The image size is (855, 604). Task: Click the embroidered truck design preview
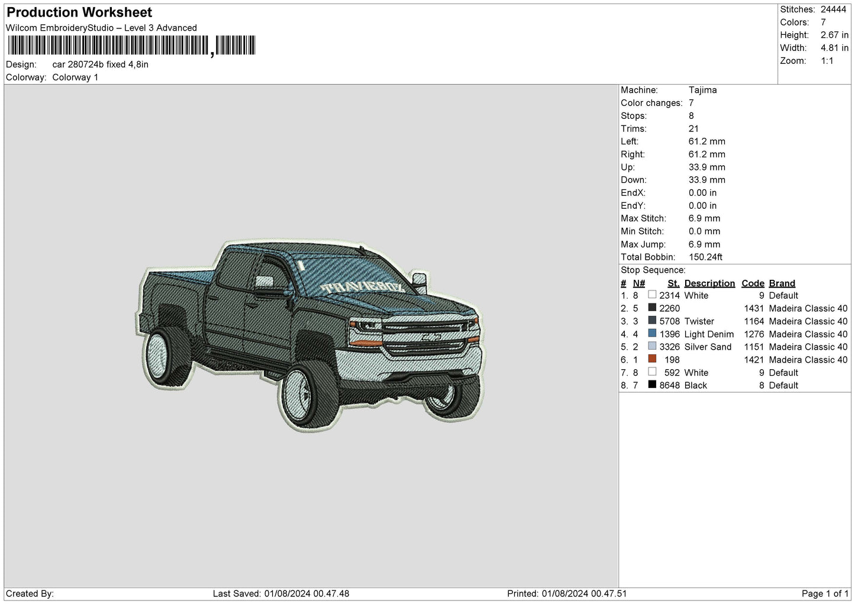(311, 334)
